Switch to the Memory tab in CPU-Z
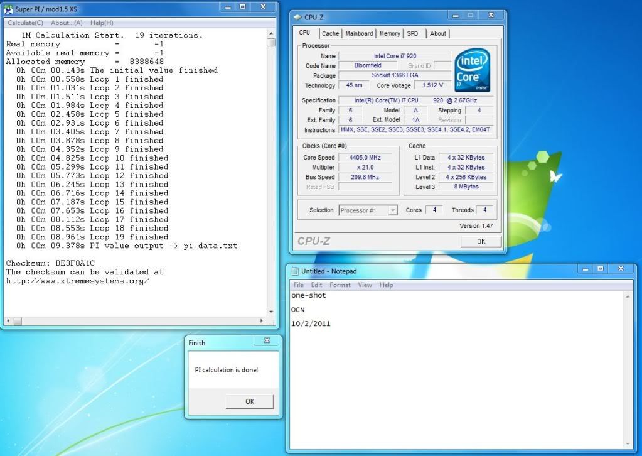Viewport: 642px width, 456px height. 389,33
